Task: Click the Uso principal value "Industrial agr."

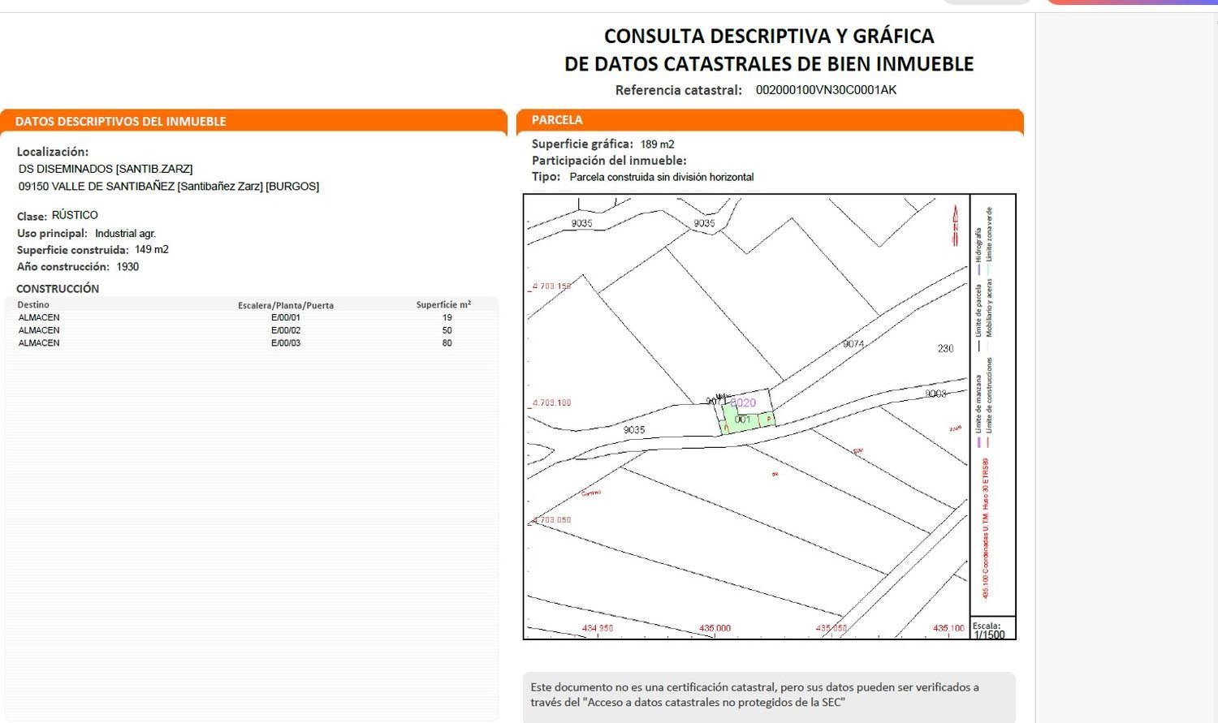Action: click(x=125, y=234)
